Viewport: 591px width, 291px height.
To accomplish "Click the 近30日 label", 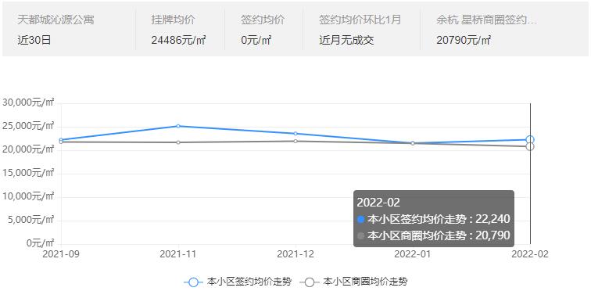I will (34, 40).
